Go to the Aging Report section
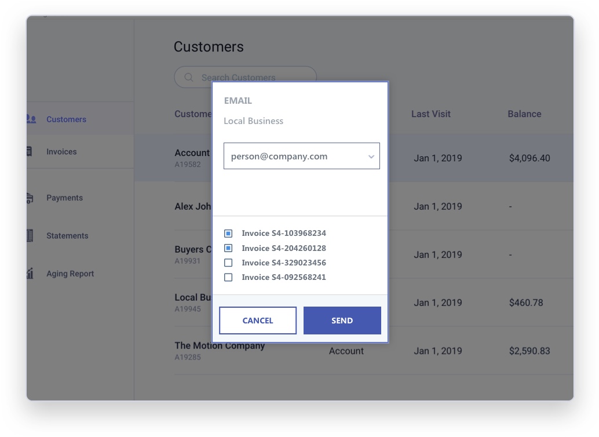The image size is (599, 437). [x=70, y=274]
